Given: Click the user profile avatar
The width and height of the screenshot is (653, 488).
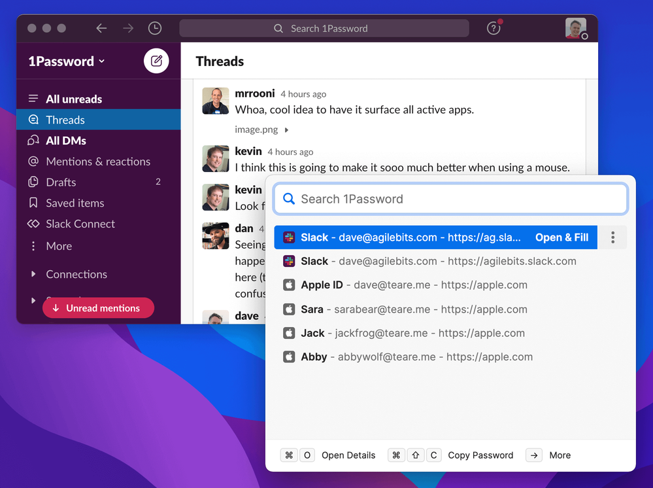Looking at the screenshot, I should coord(575,28).
